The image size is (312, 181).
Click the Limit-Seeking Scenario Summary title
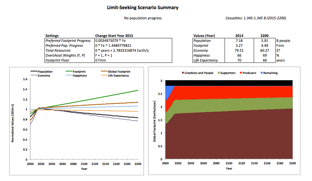(x=143, y=7)
